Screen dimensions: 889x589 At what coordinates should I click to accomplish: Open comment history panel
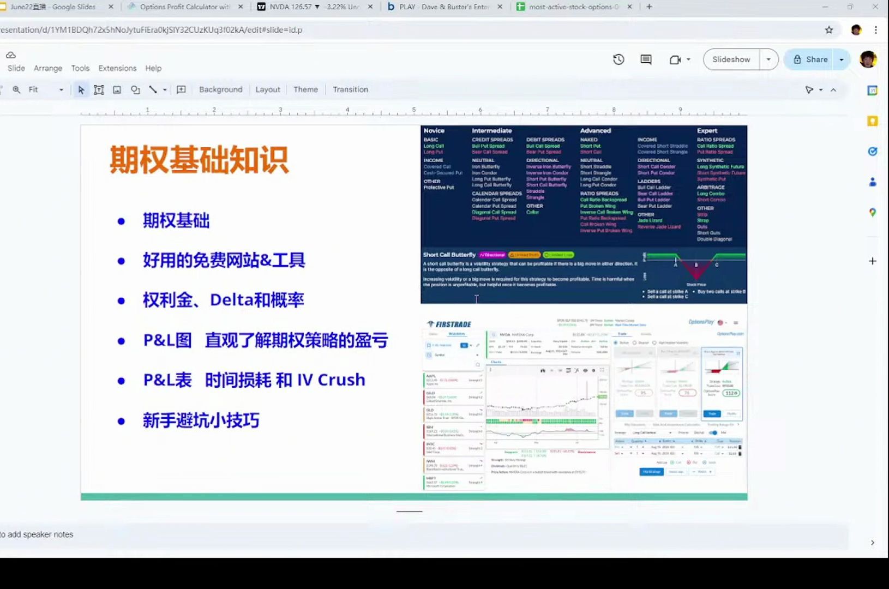click(646, 59)
